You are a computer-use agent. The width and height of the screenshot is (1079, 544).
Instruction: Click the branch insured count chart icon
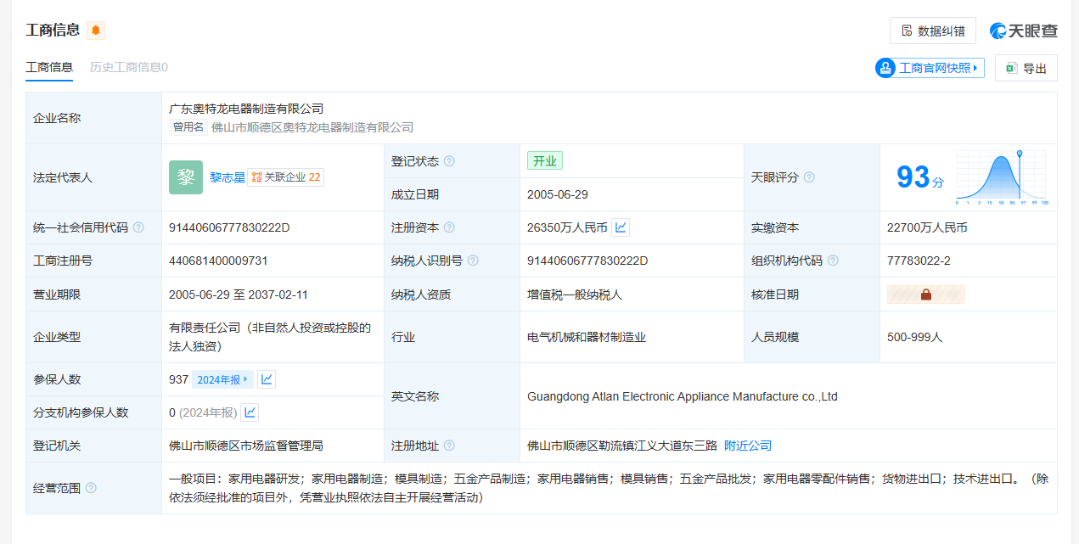tap(250, 412)
